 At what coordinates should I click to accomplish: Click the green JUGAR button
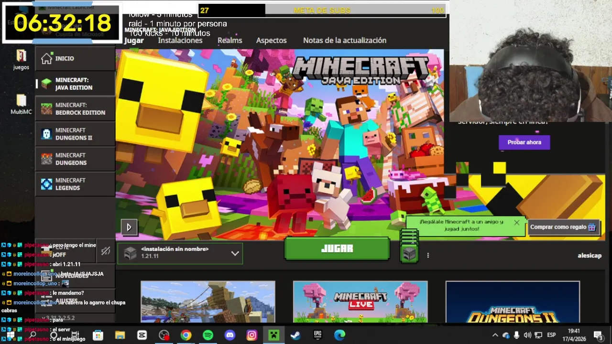click(337, 249)
